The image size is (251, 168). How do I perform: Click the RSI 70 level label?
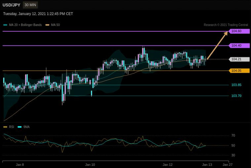coord(233,136)
